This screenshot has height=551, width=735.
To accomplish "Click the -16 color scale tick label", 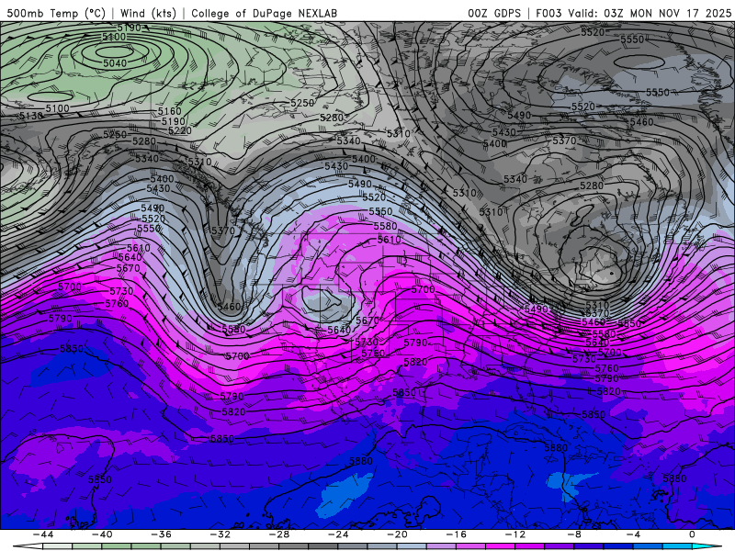I will click(456, 534).
